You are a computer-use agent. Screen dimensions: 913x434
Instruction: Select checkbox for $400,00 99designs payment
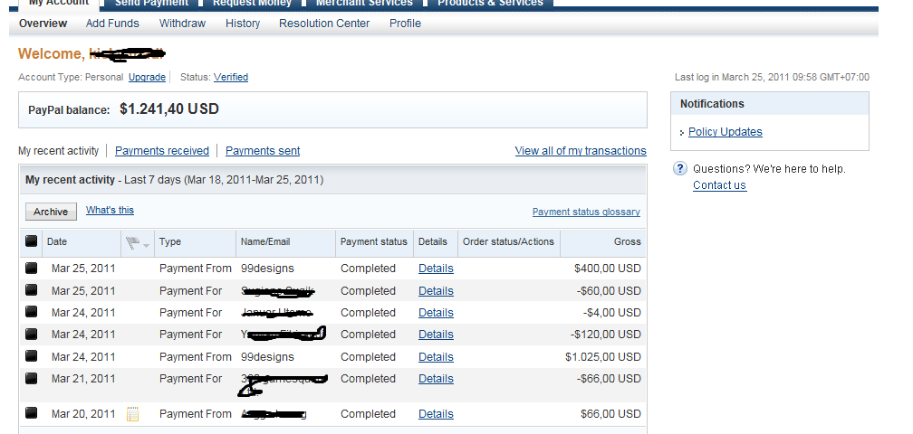click(x=32, y=269)
